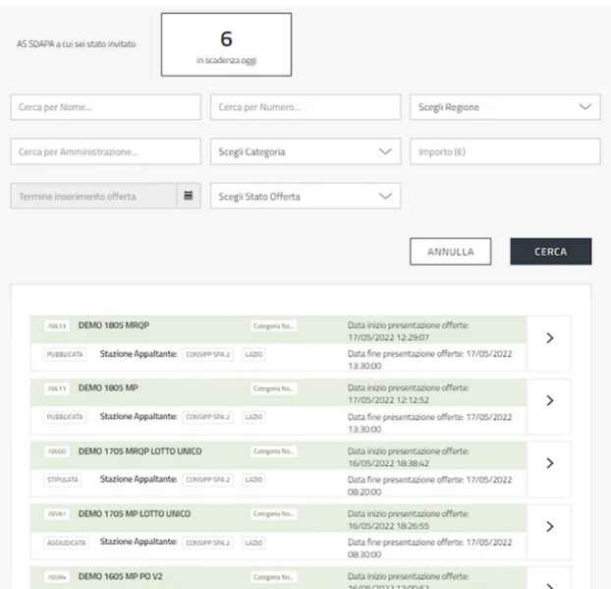Screen dimensions: 611x589
Task: Open details arrow for DEMO 1805 MP
Action: point(549,400)
